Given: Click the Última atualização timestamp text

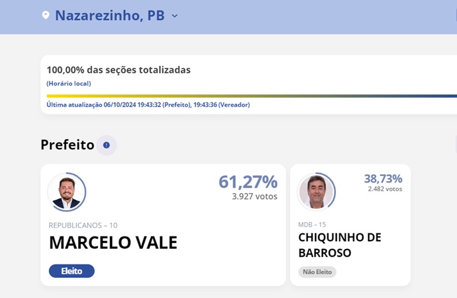Looking at the screenshot, I should pyautogui.click(x=148, y=105).
